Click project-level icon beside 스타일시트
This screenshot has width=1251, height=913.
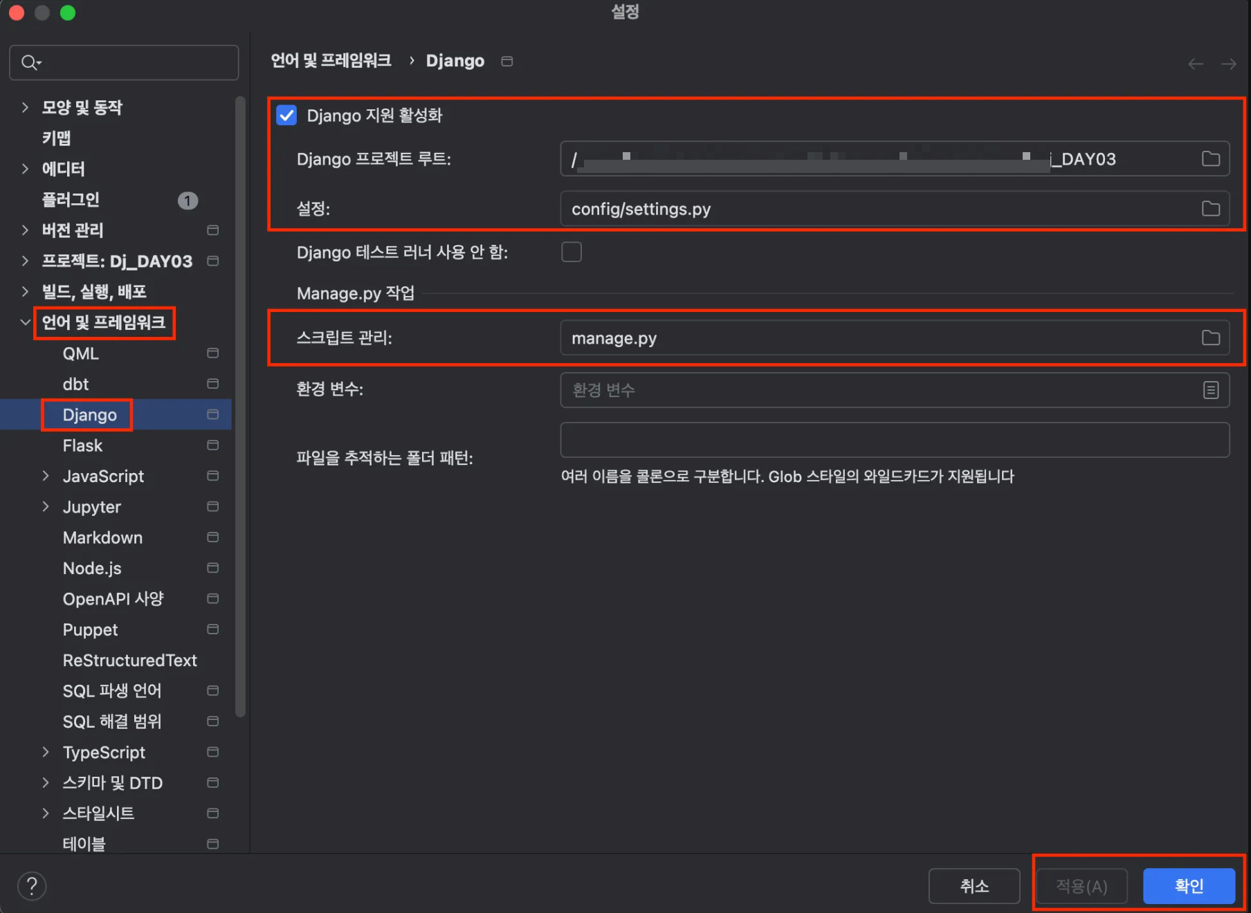213,813
